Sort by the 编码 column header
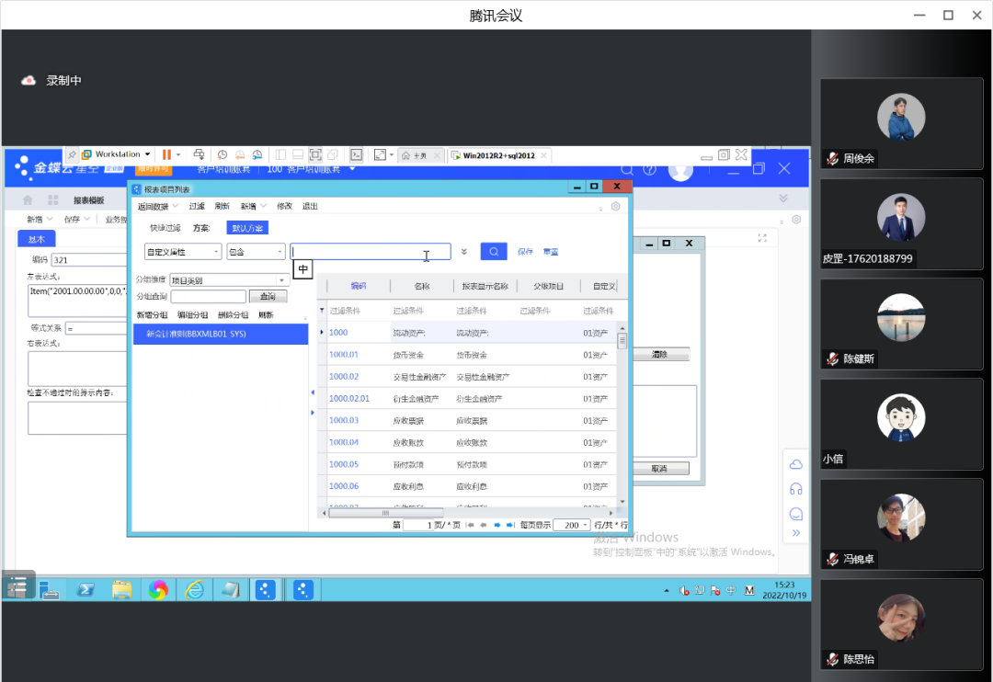993x682 pixels. click(359, 286)
